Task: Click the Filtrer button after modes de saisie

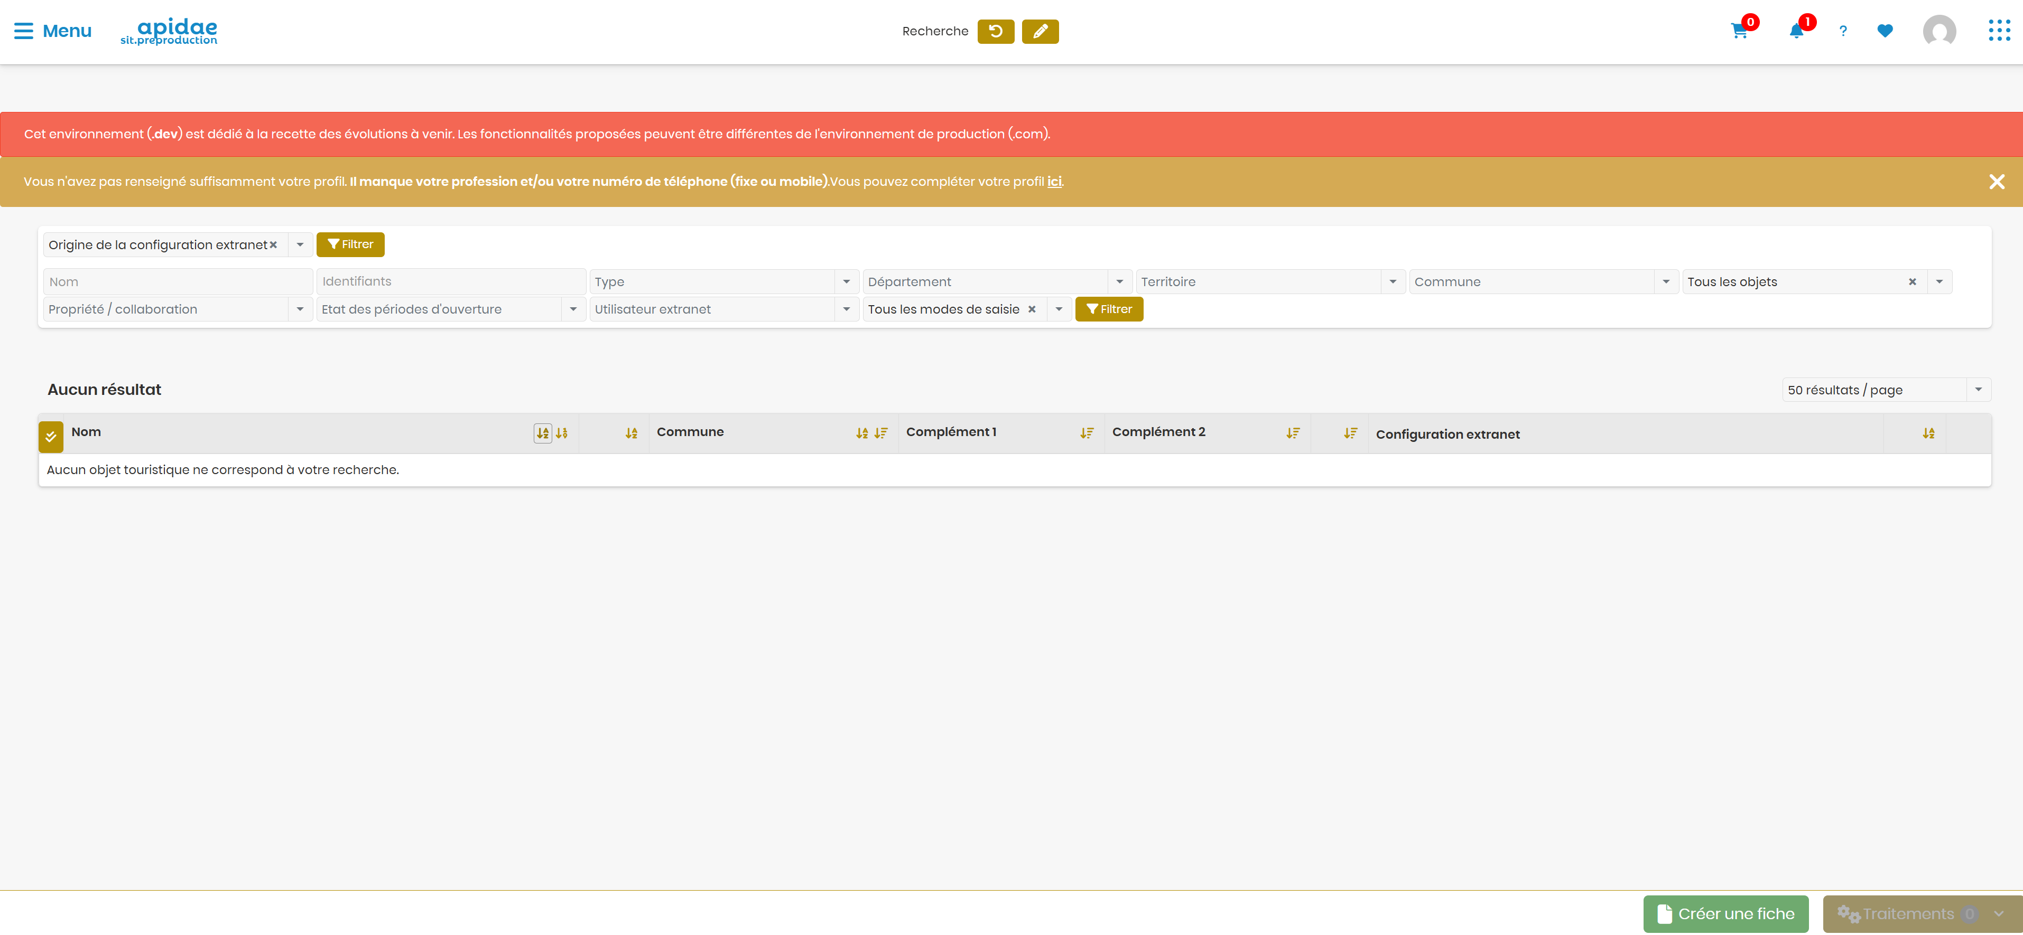Action: (1109, 309)
